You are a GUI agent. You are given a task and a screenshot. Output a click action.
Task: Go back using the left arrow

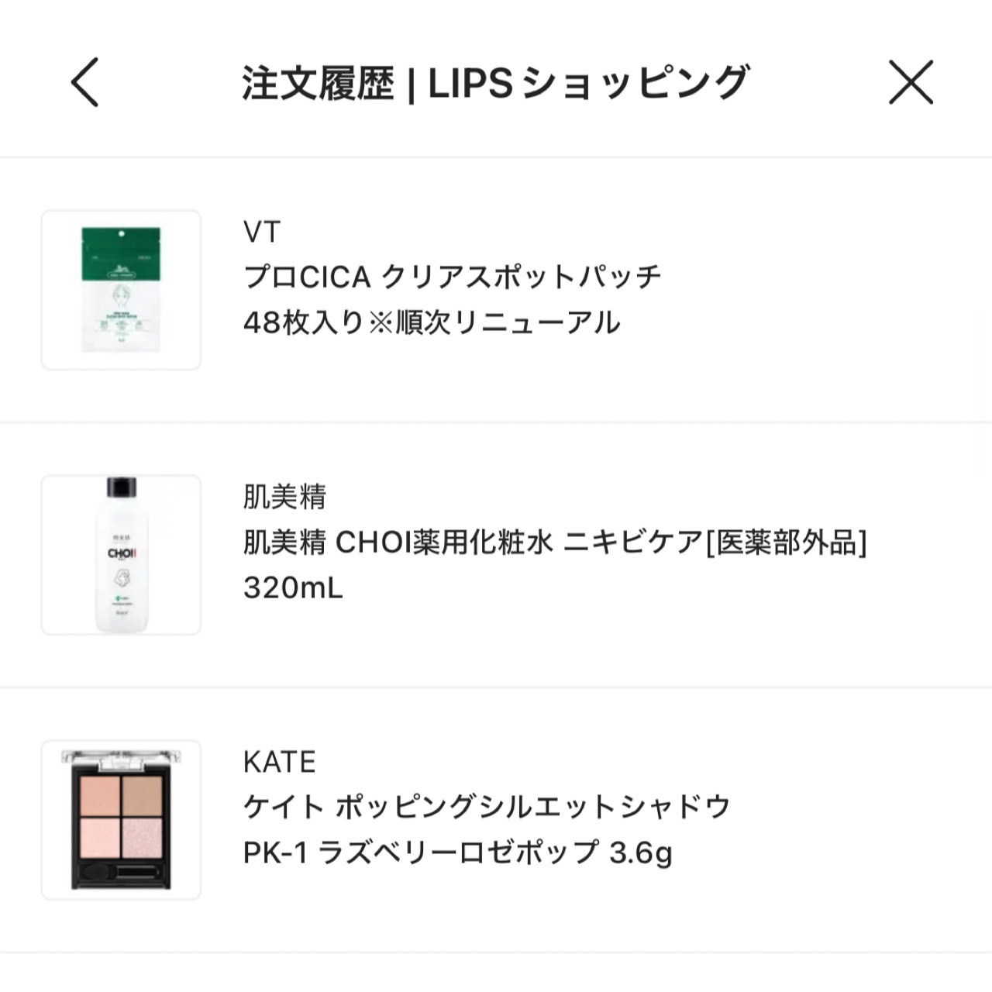tap(85, 83)
